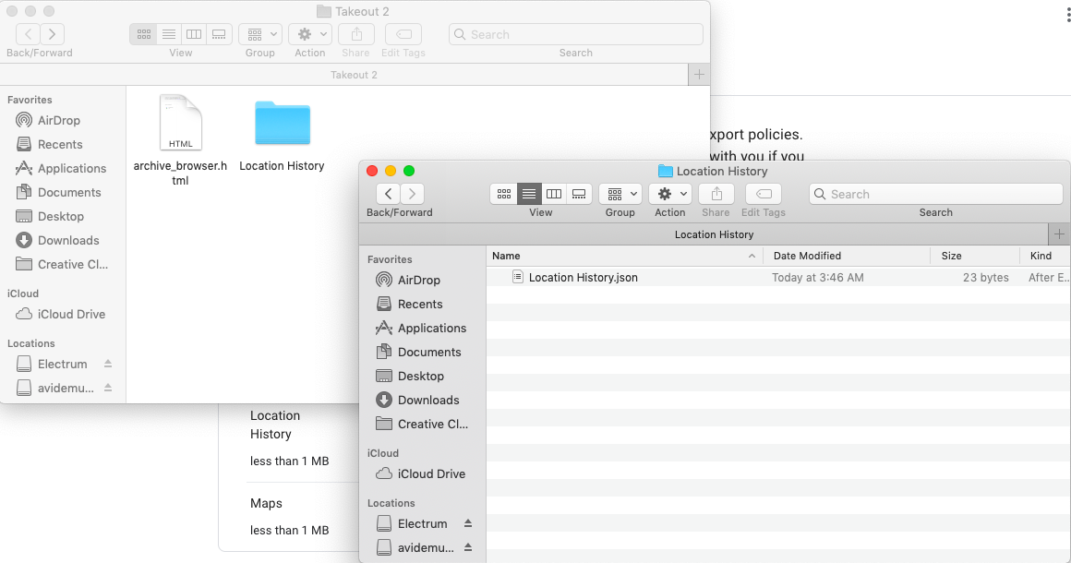
Task: Open Documents in Location History window sidebar
Action: 419,352
